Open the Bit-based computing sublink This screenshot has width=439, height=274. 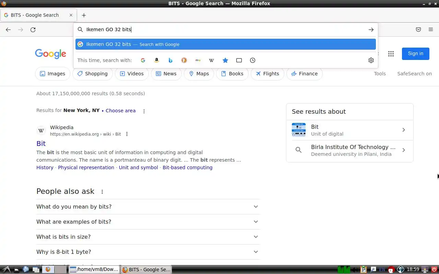pyautogui.click(x=188, y=167)
